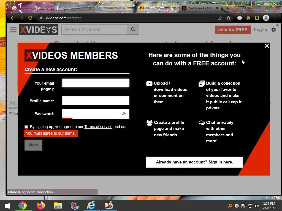This screenshot has height=211, width=282.
Task: Click the padlock site info icon
Action: (x=41, y=18)
